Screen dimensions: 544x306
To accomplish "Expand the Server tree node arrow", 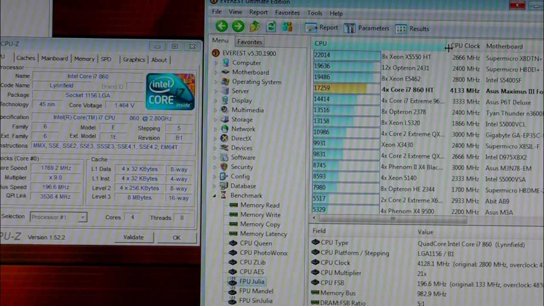I will click(x=216, y=91).
